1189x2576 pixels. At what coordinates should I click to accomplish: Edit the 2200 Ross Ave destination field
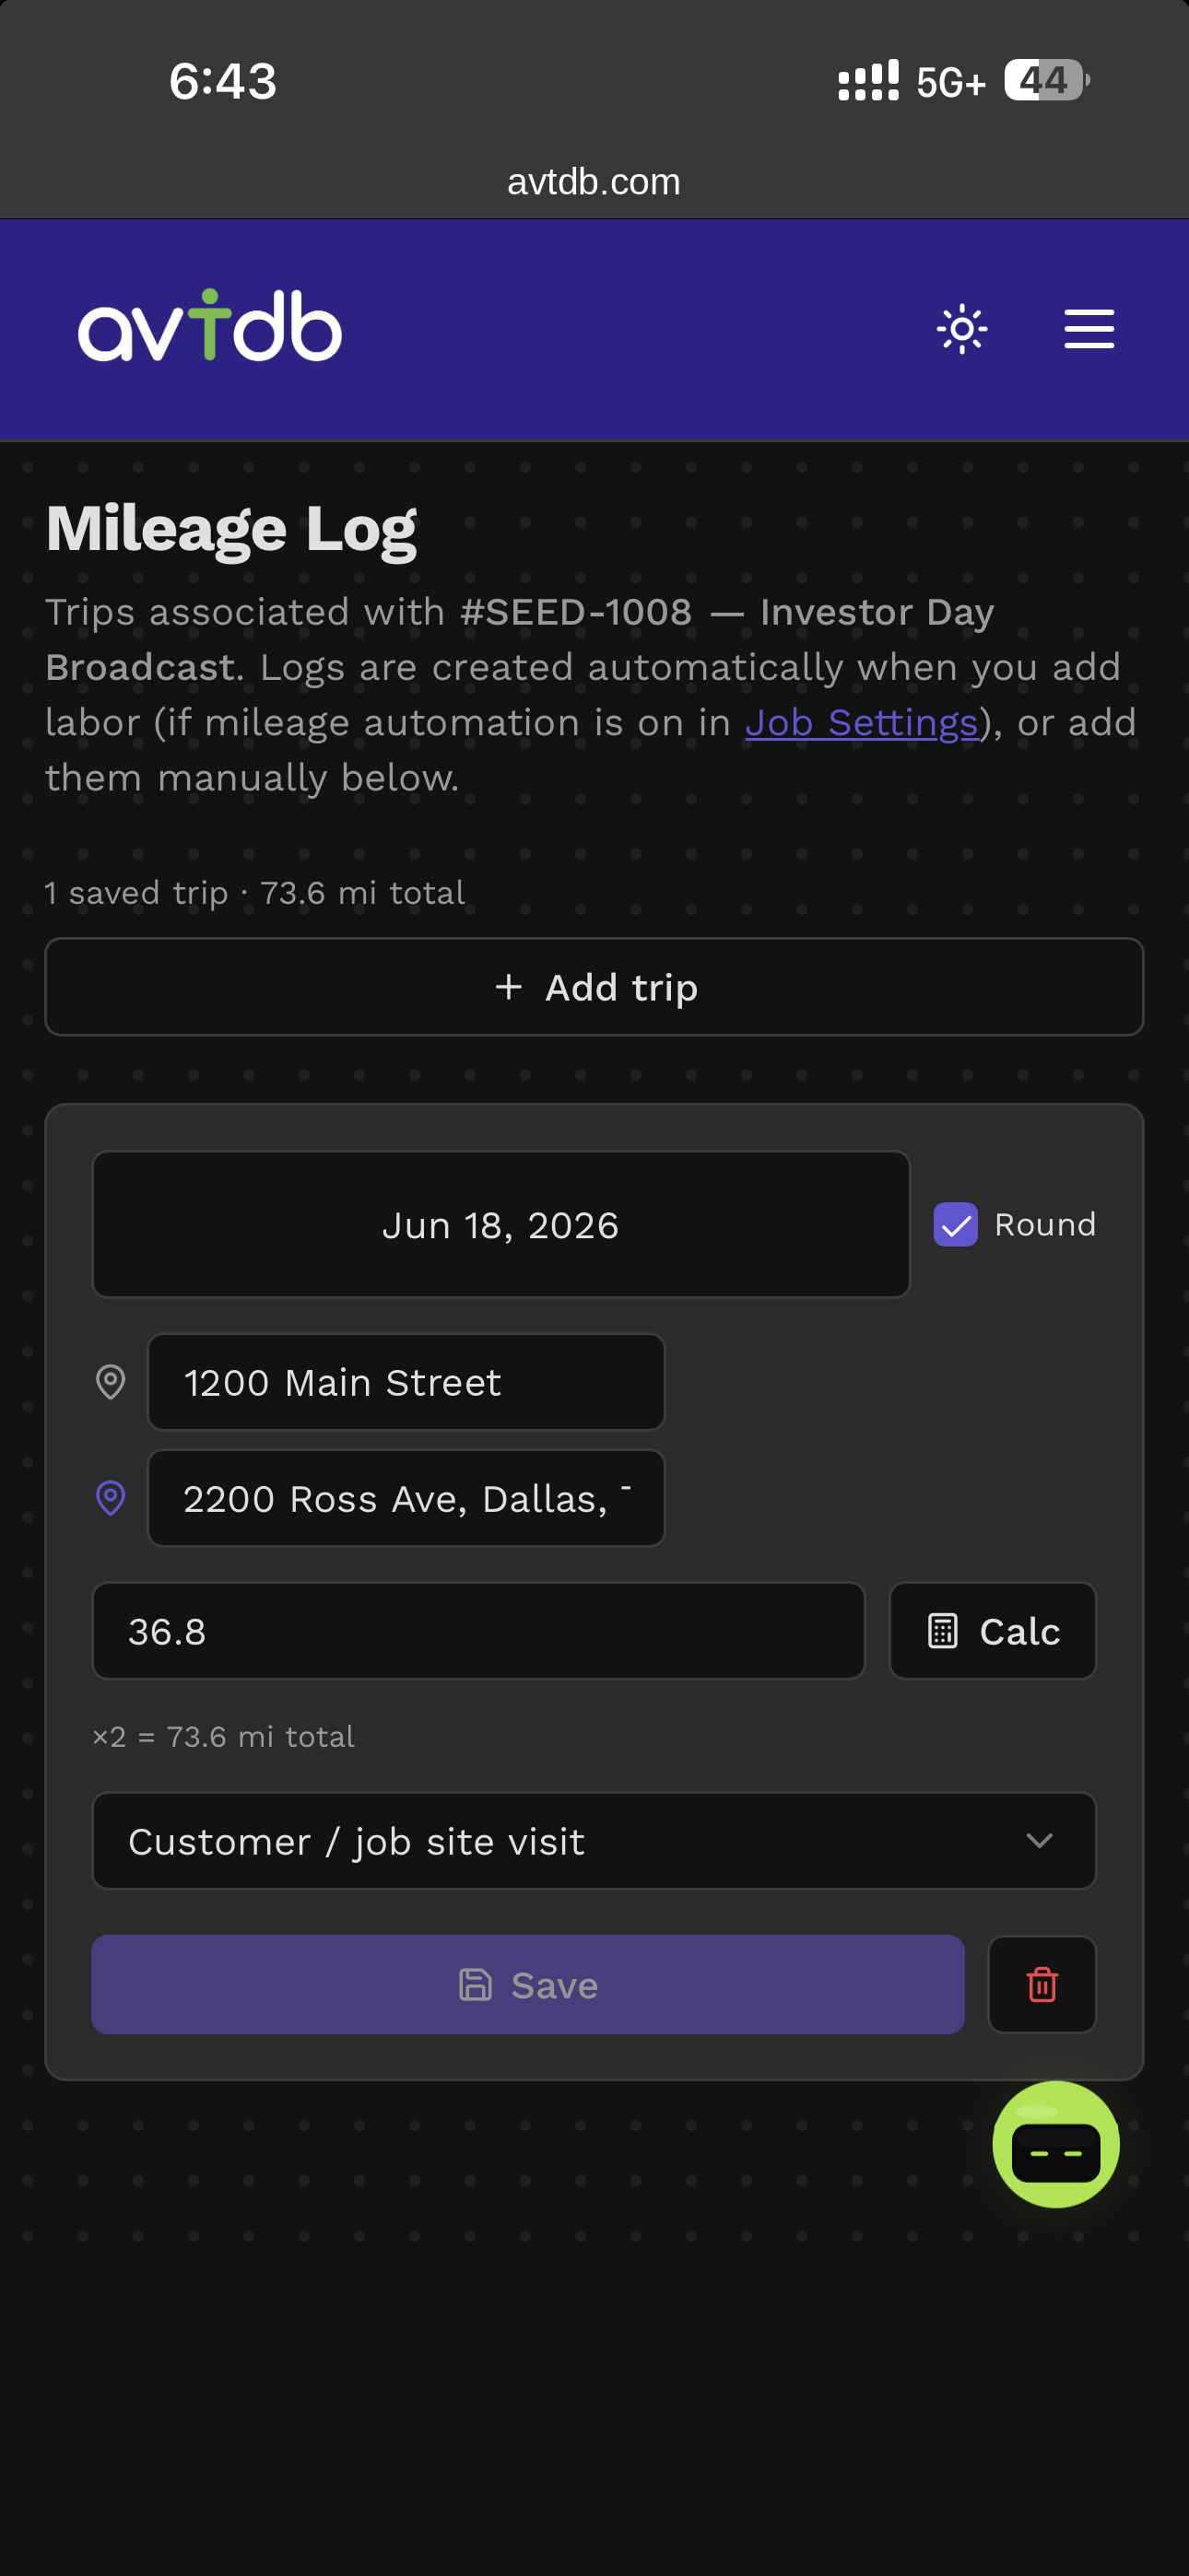[406, 1498]
